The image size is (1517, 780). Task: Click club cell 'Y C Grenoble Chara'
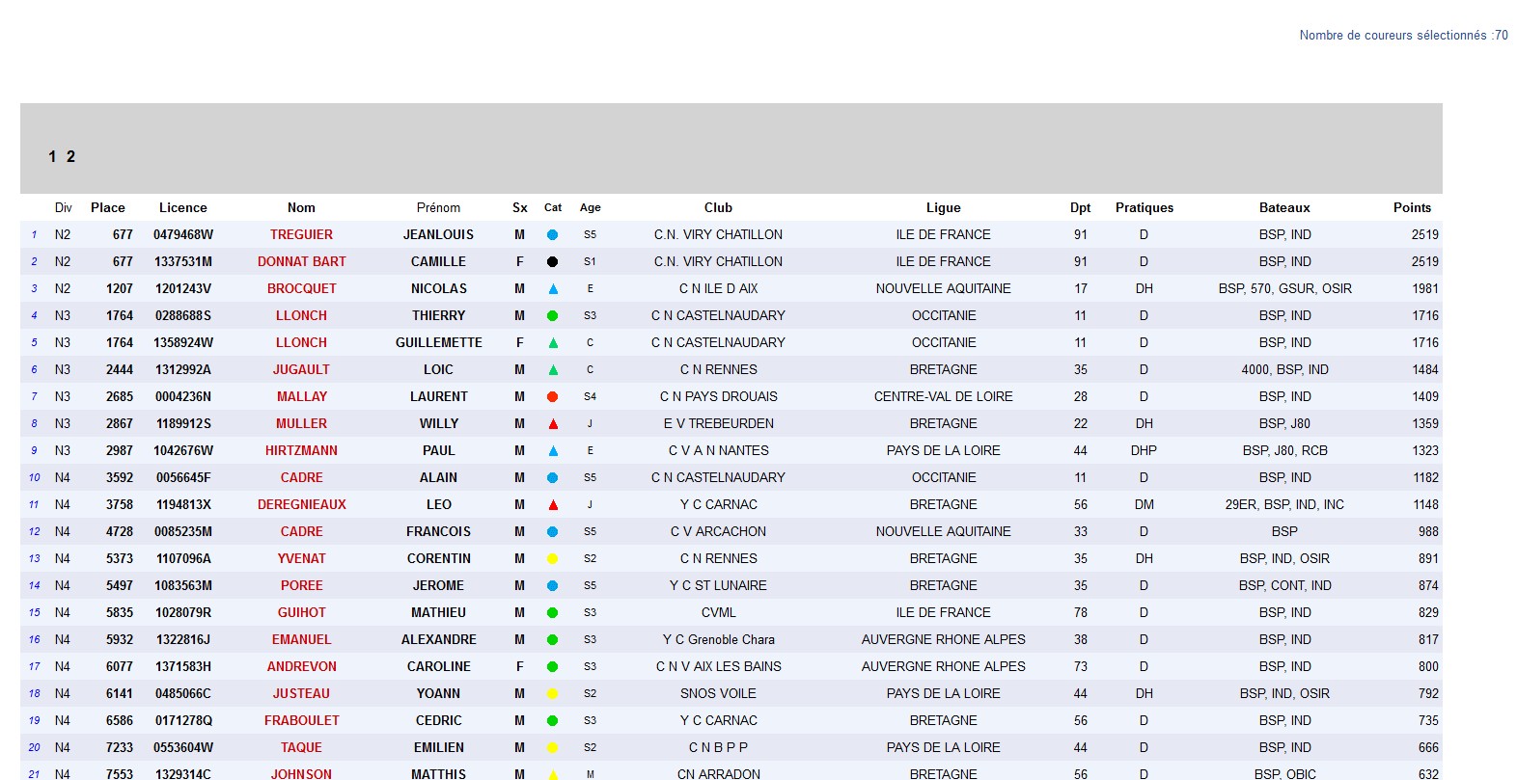(x=718, y=639)
